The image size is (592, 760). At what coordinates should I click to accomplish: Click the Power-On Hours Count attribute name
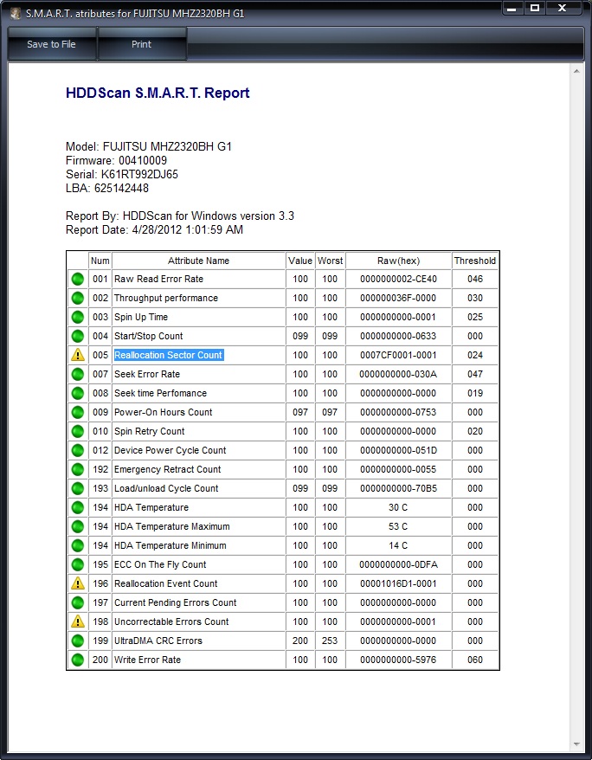pyautogui.click(x=164, y=413)
